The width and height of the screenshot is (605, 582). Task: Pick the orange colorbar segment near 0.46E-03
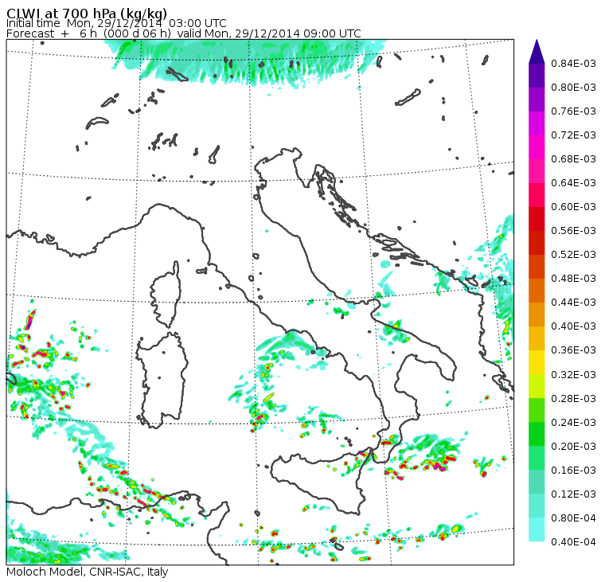(x=537, y=291)
